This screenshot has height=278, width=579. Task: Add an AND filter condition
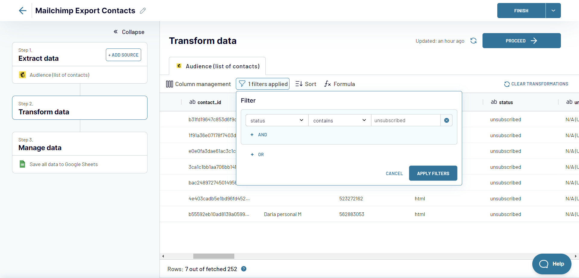pos(258,134)
